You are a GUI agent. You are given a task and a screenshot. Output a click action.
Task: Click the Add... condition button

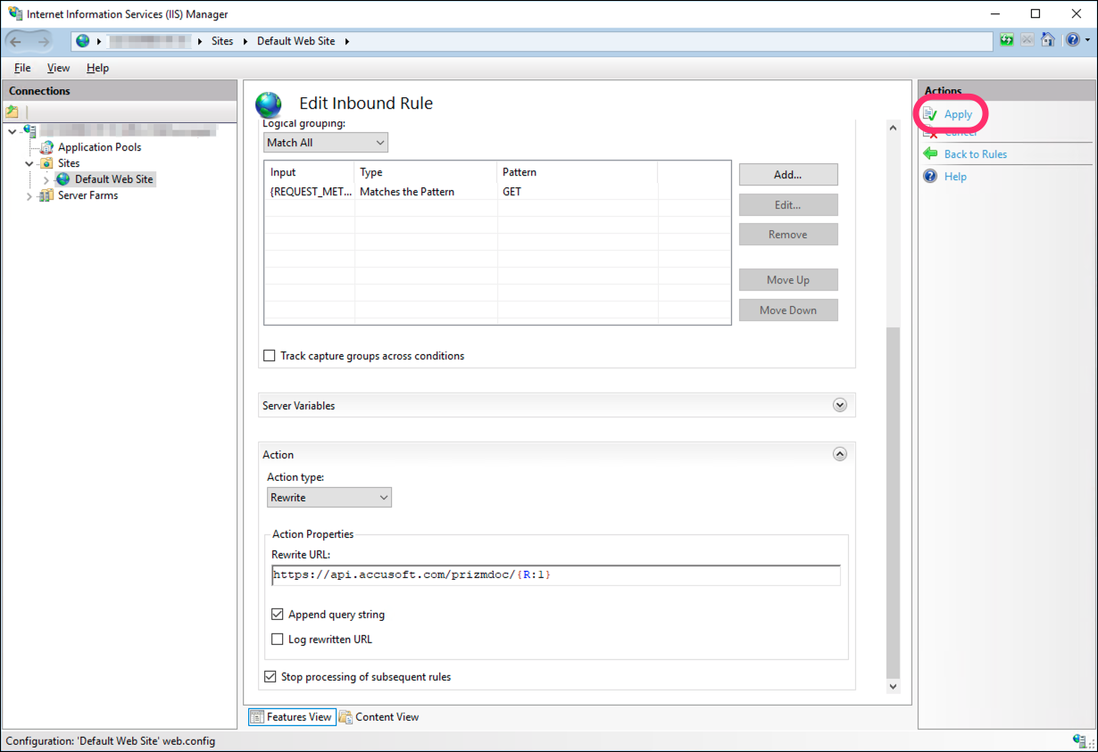[787, 175]
